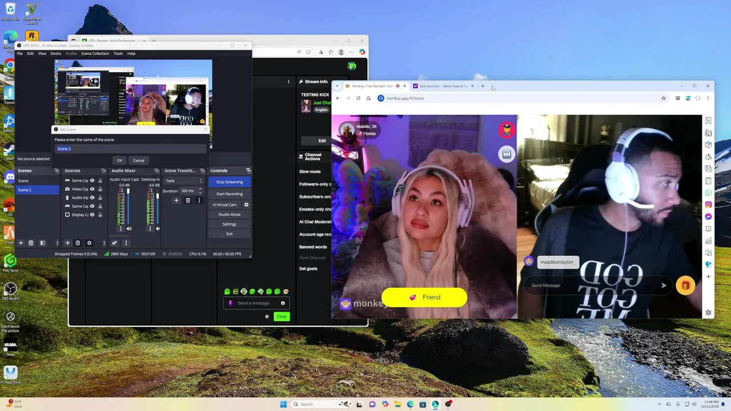Open emoji picker in Kick chat box
Image resolution: width=731 pixels, height=411 pixels.
point(283,303)
